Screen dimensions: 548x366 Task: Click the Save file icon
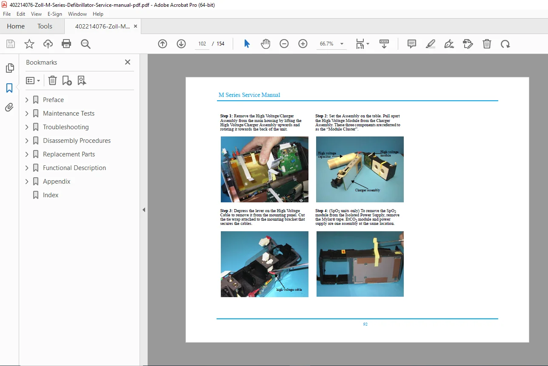point(11,44)
